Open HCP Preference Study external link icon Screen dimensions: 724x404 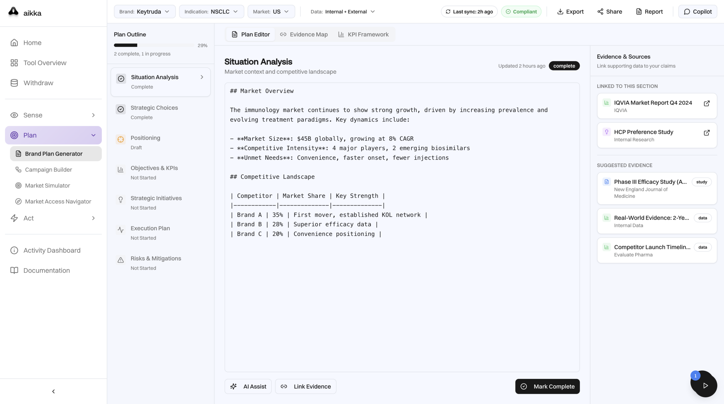click(706, 133)
